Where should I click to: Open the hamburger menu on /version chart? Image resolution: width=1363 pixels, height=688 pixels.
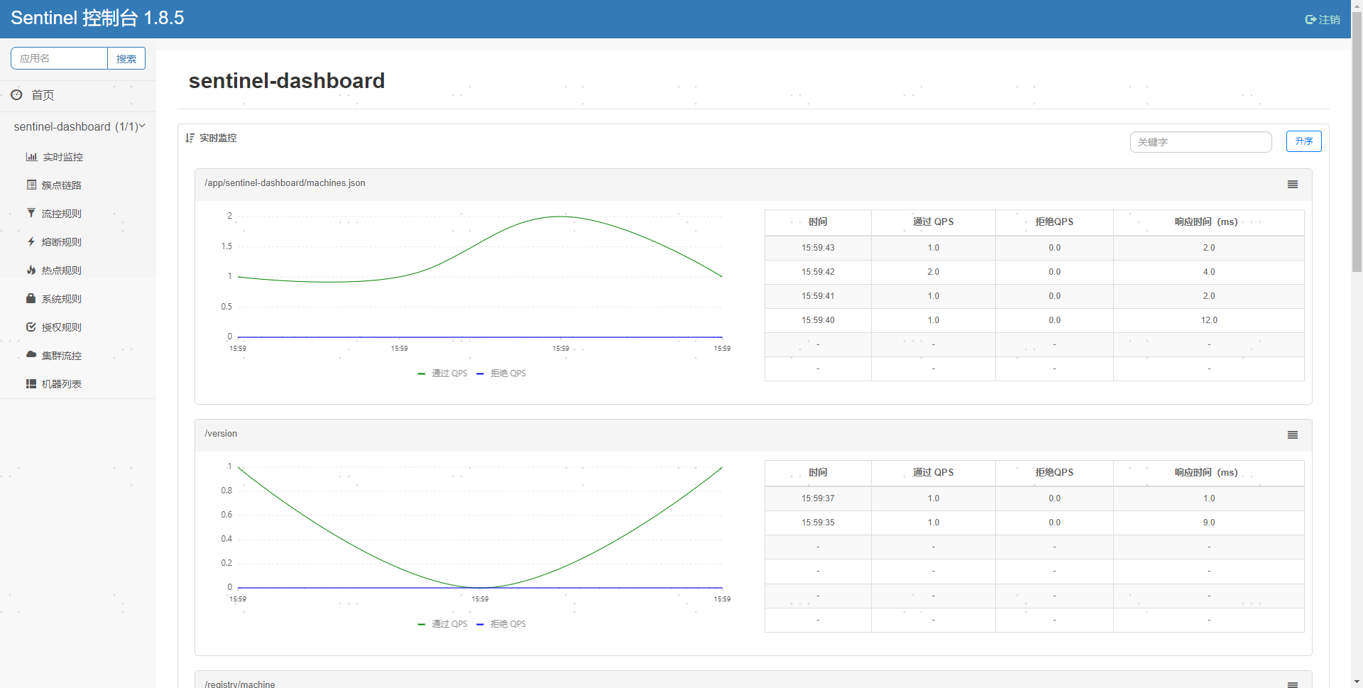(x=1293, y=435)
